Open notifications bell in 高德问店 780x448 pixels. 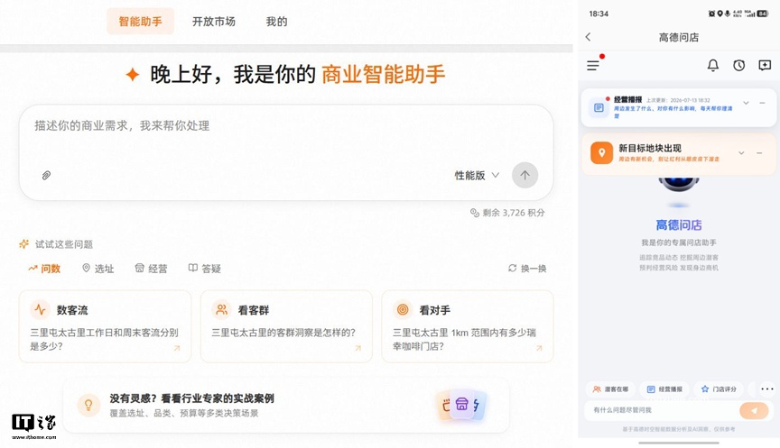coord(713,65)
